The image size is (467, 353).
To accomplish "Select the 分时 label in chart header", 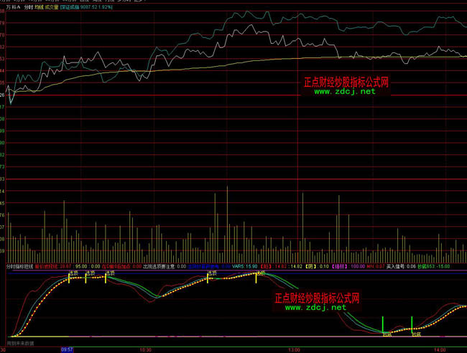I will 29,6.
